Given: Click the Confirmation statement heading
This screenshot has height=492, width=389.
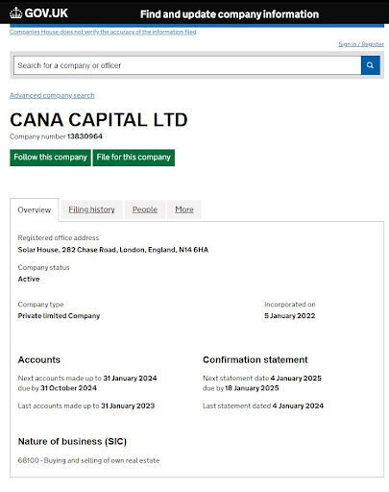Looking at the screenshot, I should (x=255, y=359).
